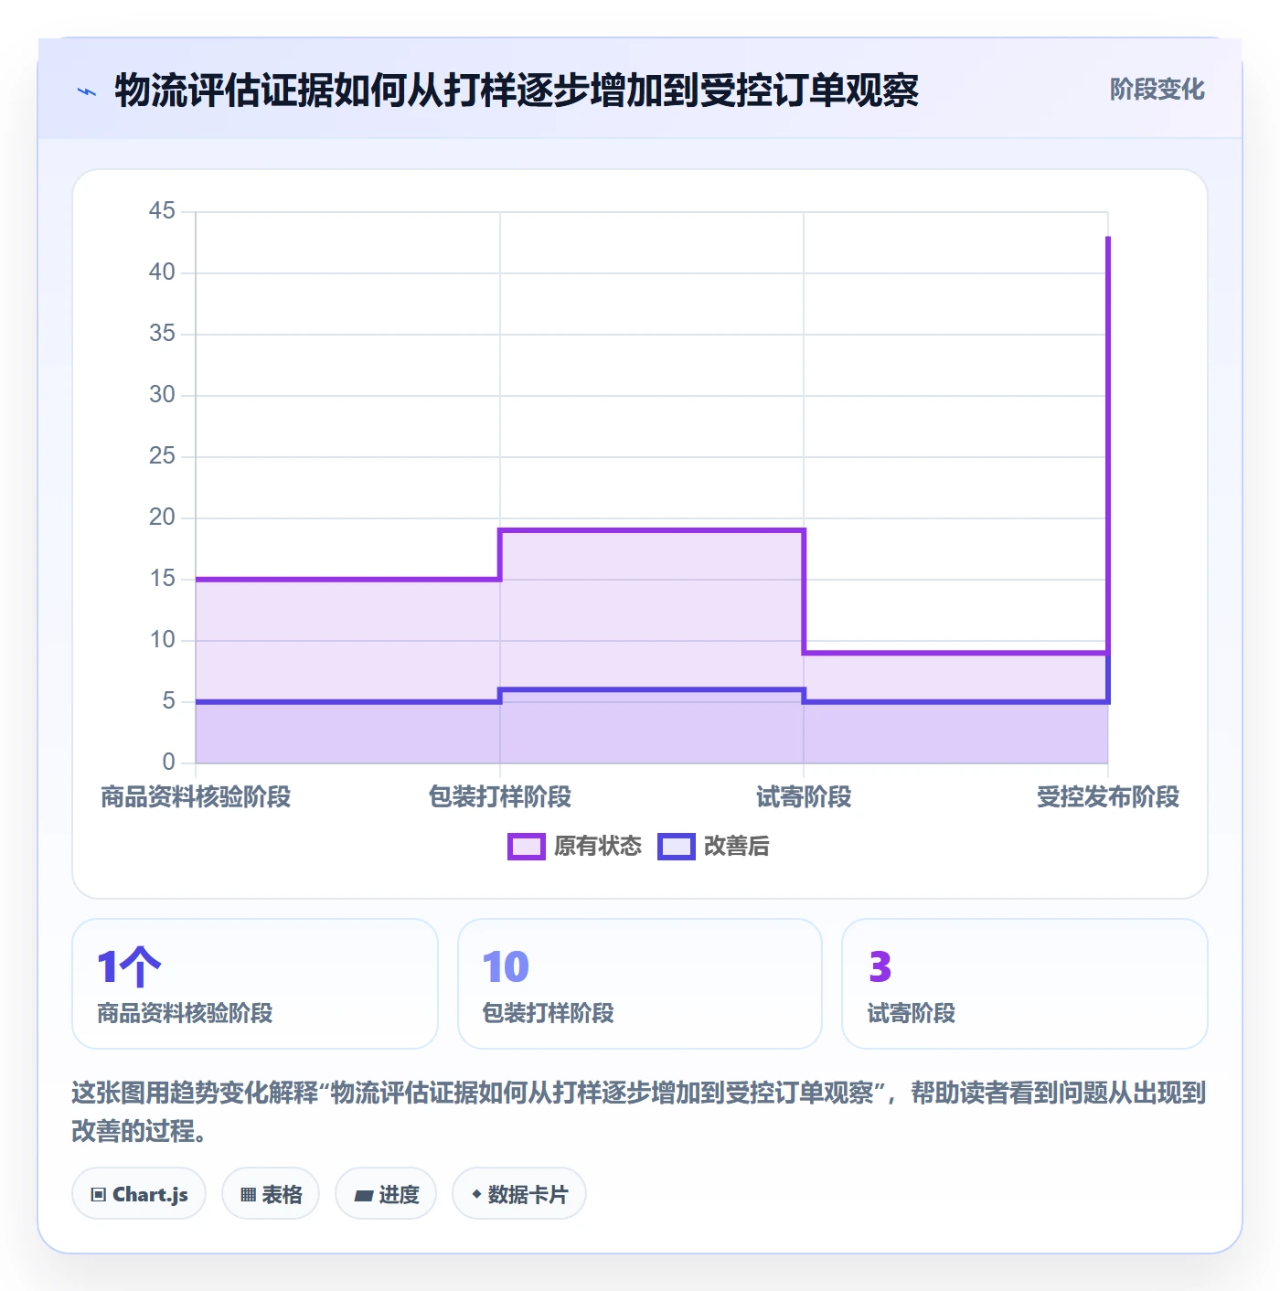Open the 包装打样阶段 stat card showing 10

pos(640,985)
